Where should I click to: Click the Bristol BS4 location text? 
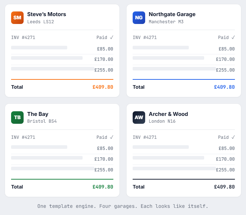(42, 121)
